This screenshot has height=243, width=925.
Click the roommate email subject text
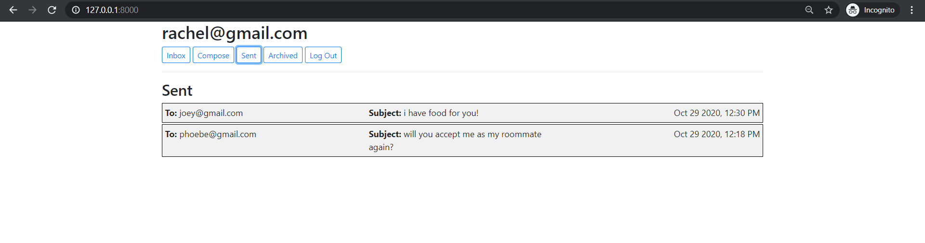coord(472,134)
